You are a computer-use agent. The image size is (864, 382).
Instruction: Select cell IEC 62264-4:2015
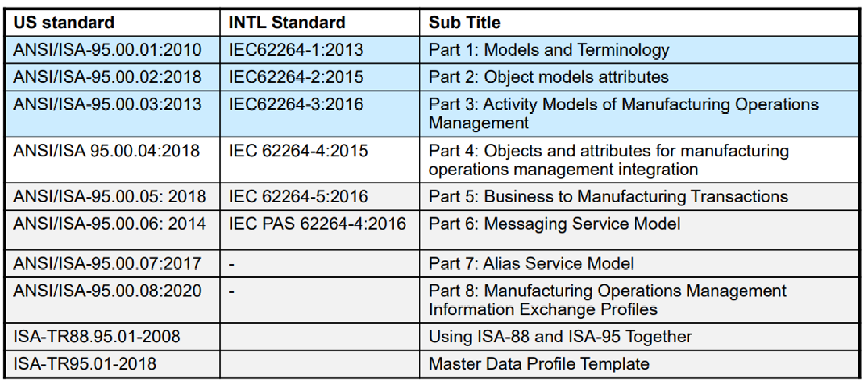pyautogui.click(x=319, y=160)
